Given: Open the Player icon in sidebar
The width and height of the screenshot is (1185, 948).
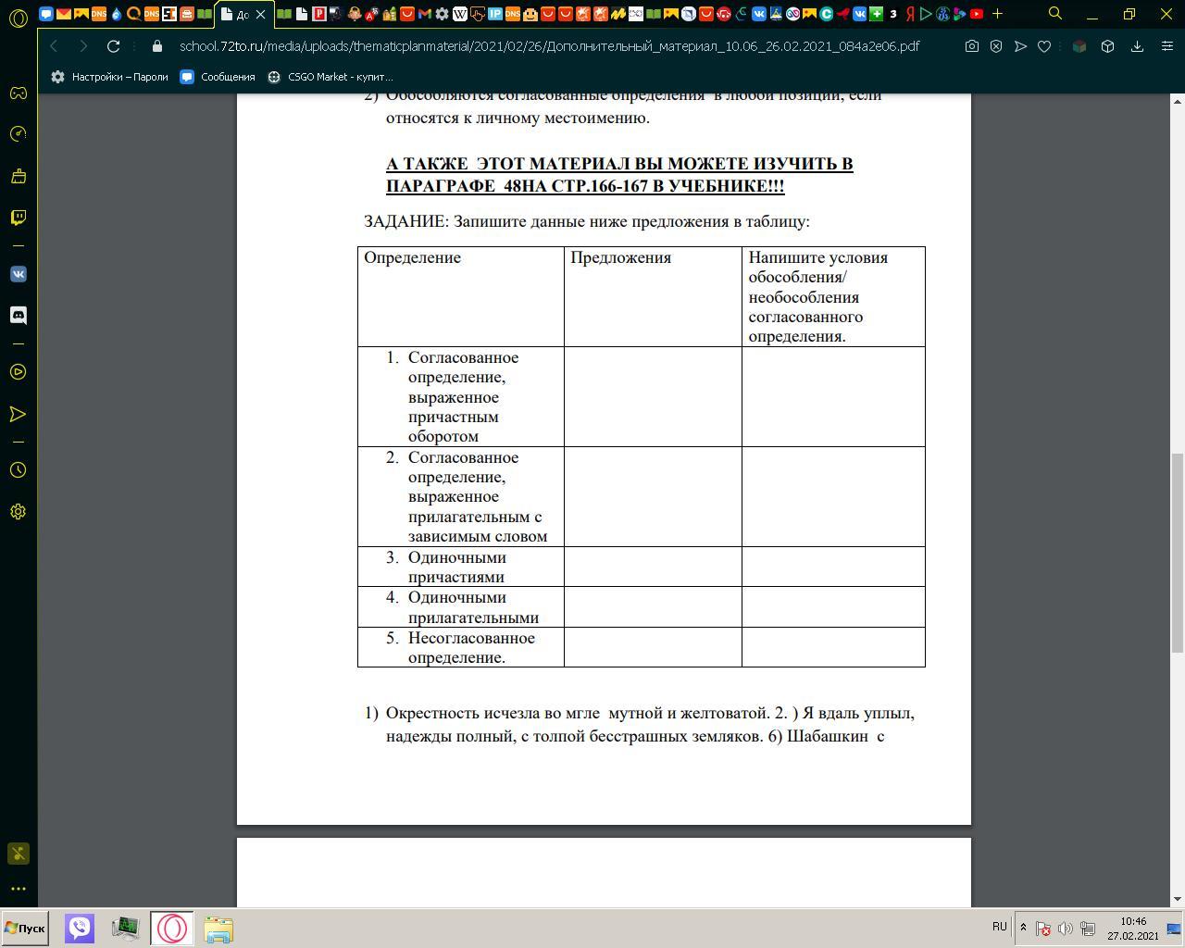Looking at the screenshot, I should [18, 372].
